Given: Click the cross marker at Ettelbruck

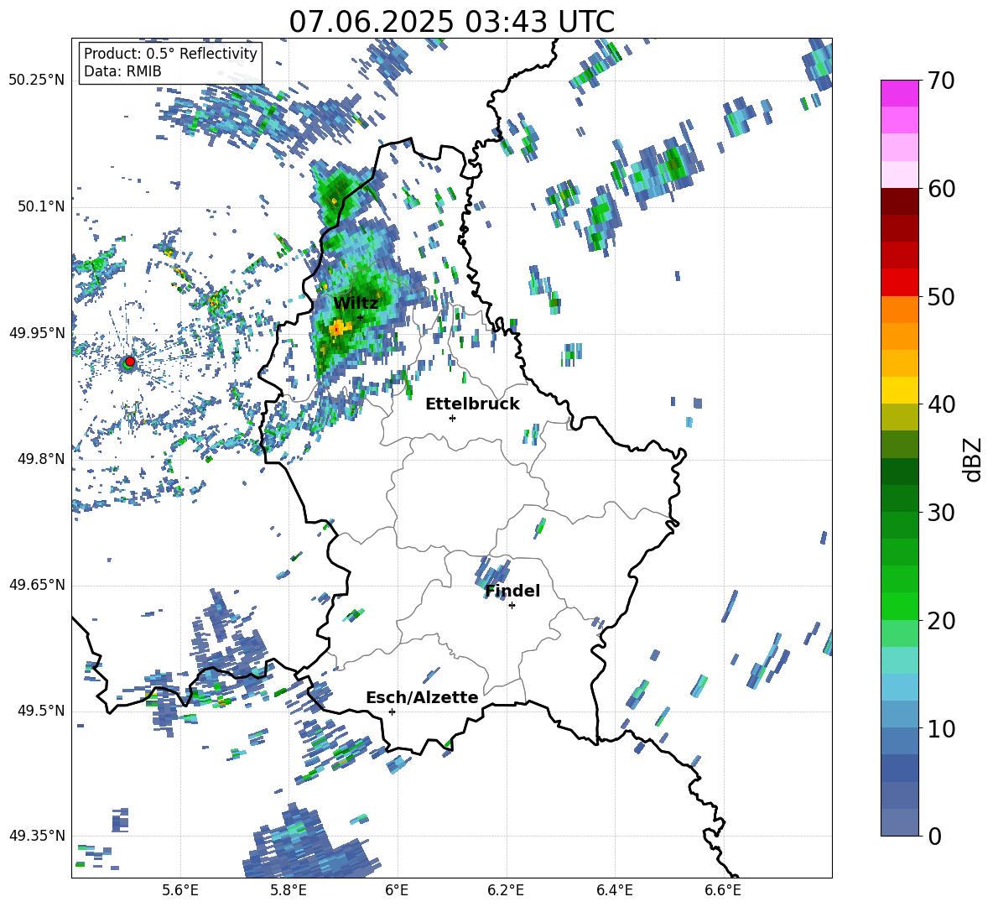Looking at the screenshot, I should coord(452,418).
